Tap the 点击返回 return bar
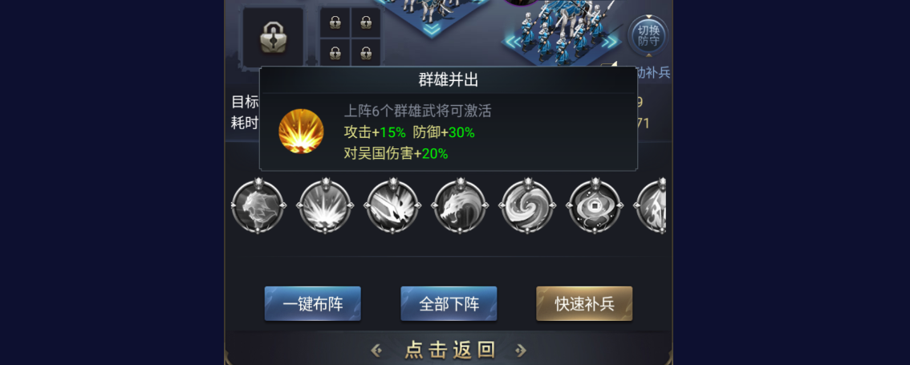This screenshot has height=365, width=910. (449, 349)
